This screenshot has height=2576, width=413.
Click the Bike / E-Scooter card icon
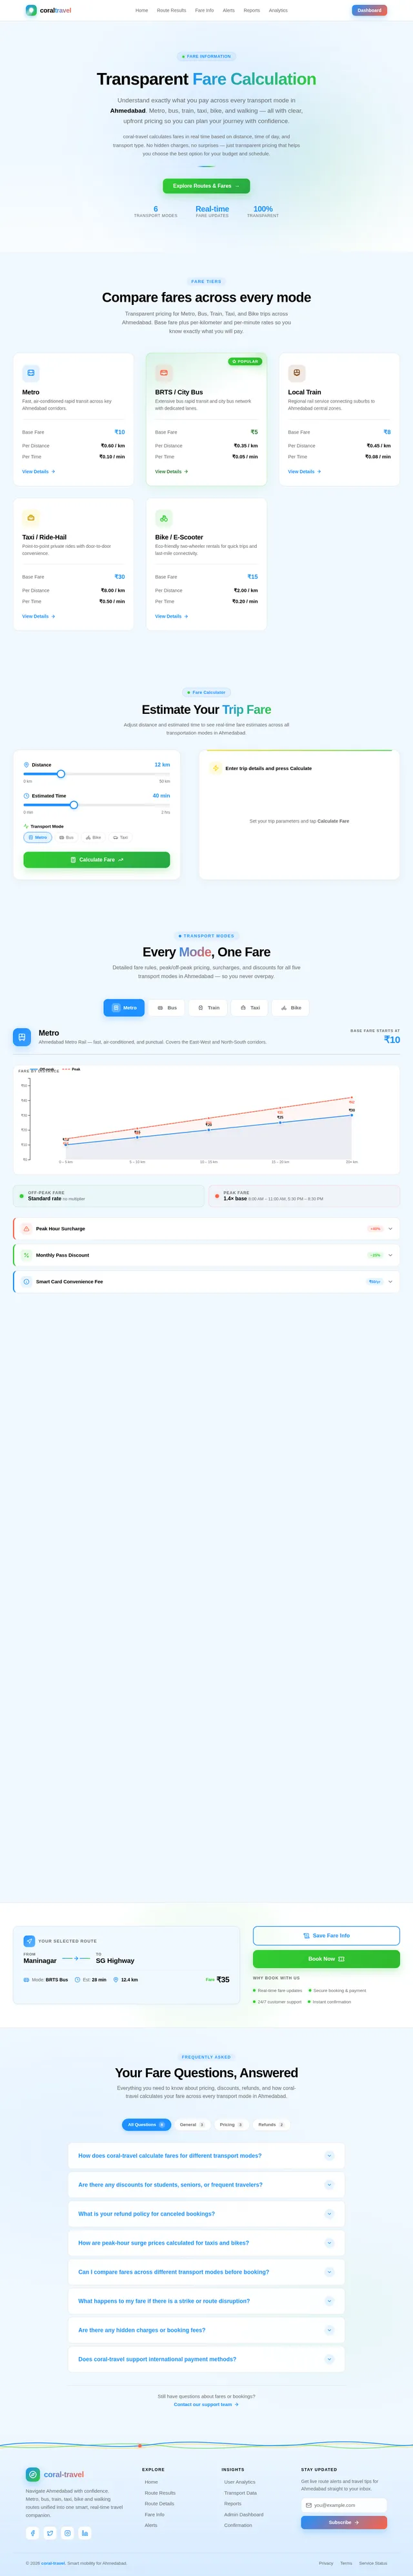click(164, 518)
